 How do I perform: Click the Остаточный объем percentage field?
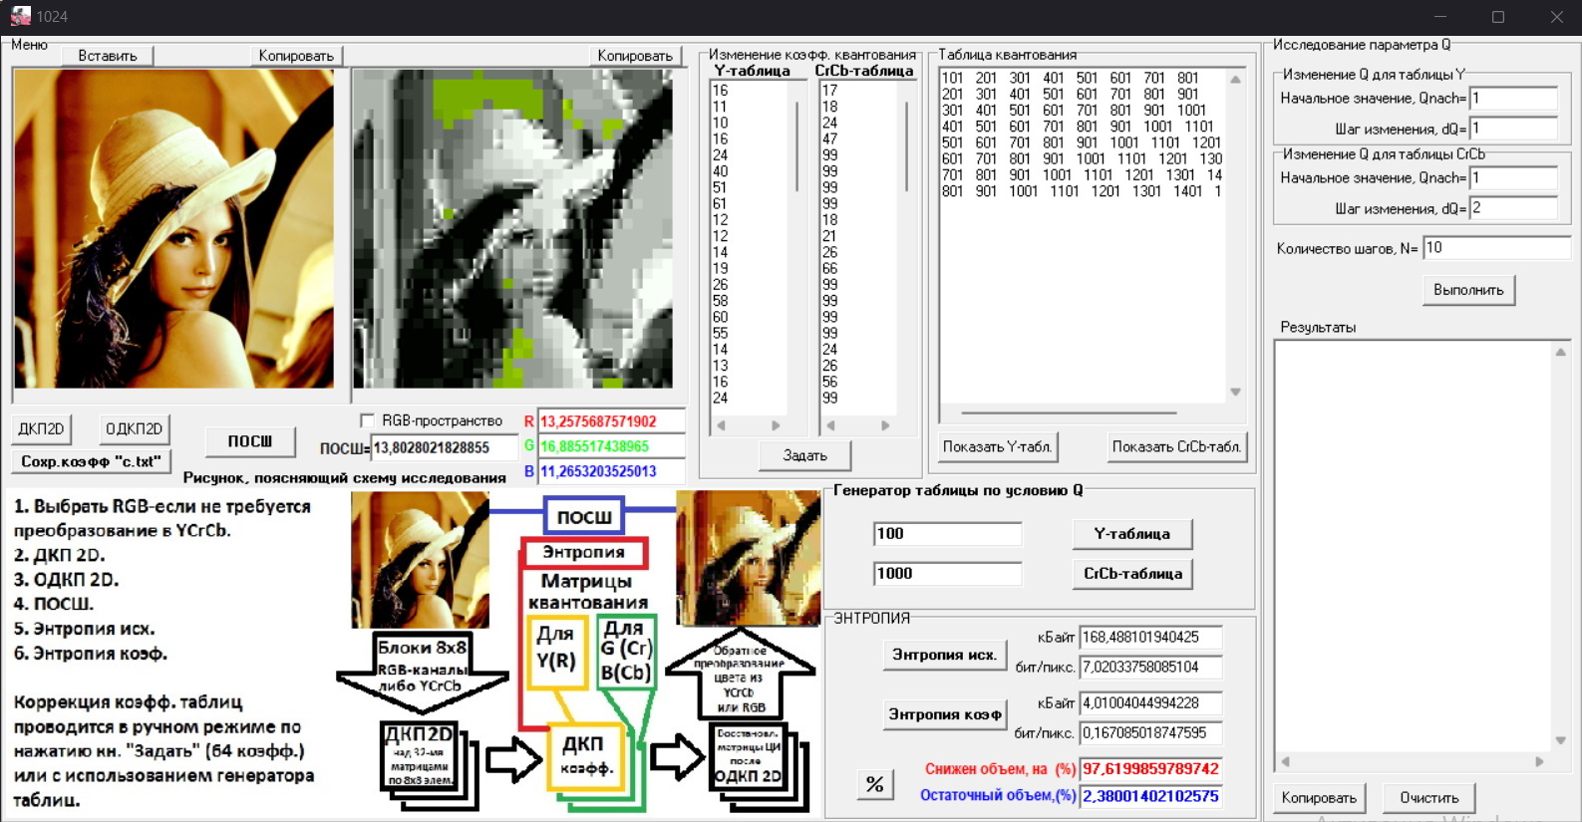point(1150,796)
